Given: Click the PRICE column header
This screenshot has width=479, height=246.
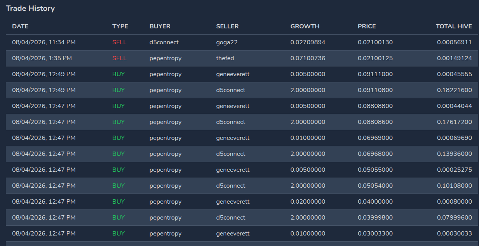Looking at the screenshot, I should 367,26.
